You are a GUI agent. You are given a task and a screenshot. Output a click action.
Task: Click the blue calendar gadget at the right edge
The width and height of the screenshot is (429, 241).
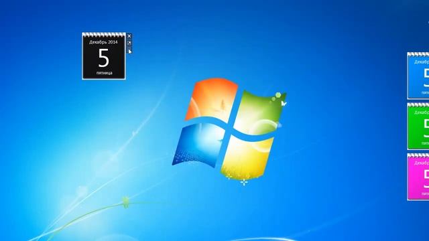pyautogui.click(x=418, y=76)
